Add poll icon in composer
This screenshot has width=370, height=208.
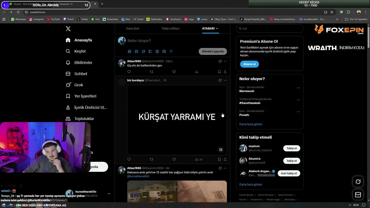coord(150,51)
